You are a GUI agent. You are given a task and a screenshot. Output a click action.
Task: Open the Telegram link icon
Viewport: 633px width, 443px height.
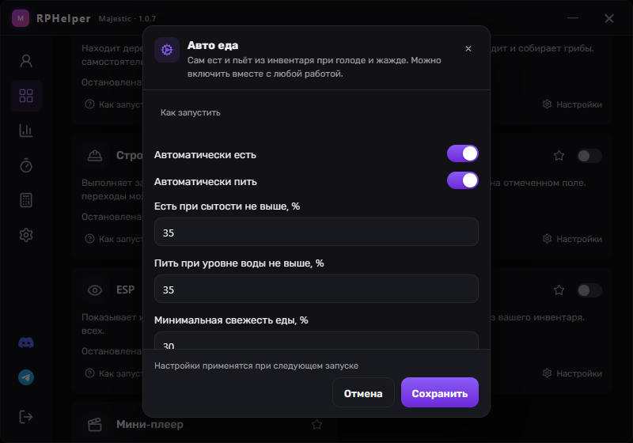point(26,377)
